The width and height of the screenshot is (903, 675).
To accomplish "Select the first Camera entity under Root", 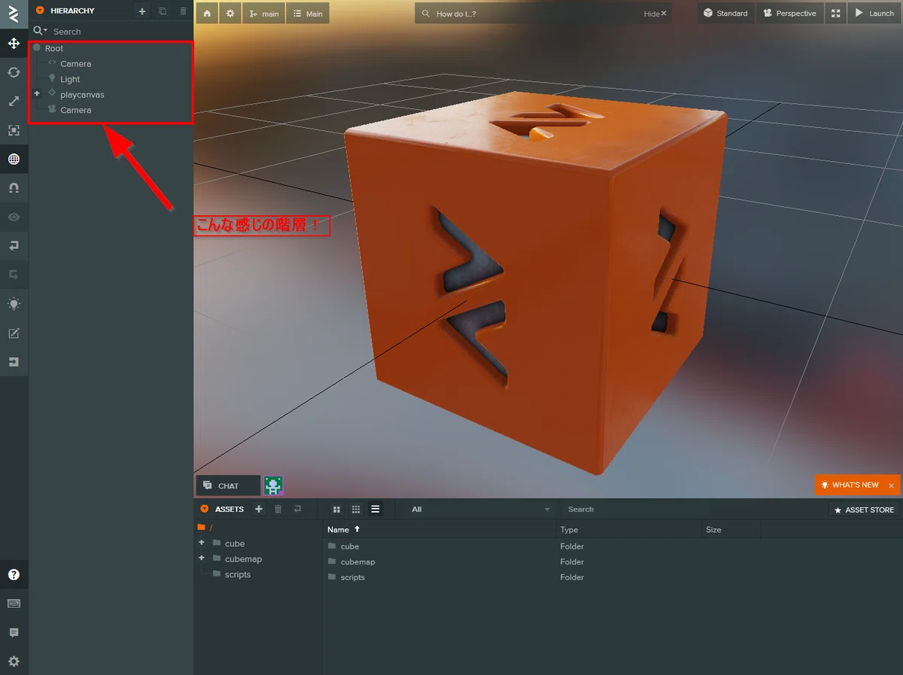I will [x=75, y=64].
